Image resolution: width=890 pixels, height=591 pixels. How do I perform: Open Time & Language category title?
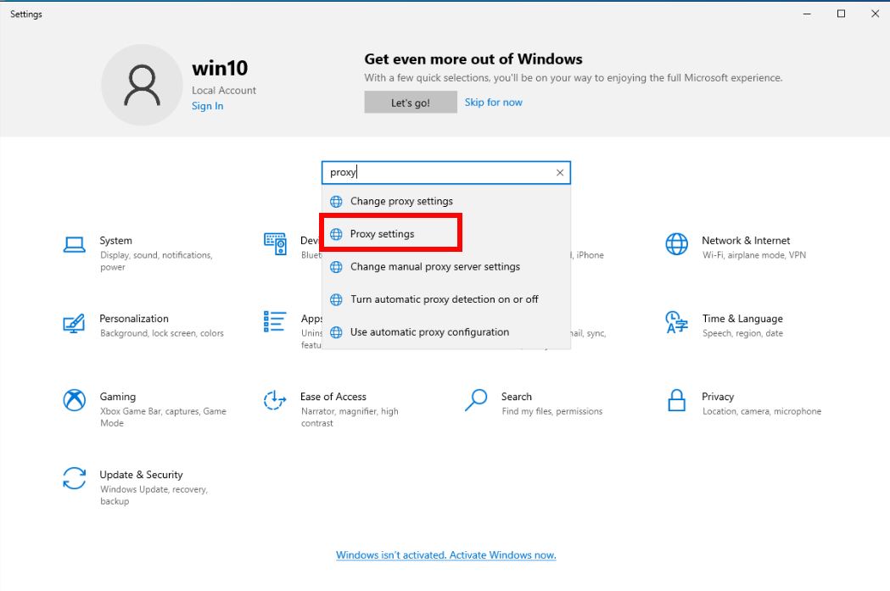pos(742,319)
